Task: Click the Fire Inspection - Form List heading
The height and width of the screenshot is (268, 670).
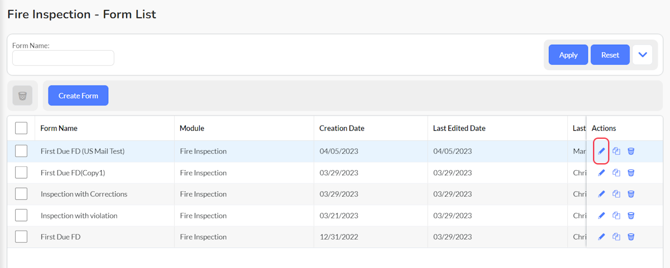Action: tap(82, 15)
